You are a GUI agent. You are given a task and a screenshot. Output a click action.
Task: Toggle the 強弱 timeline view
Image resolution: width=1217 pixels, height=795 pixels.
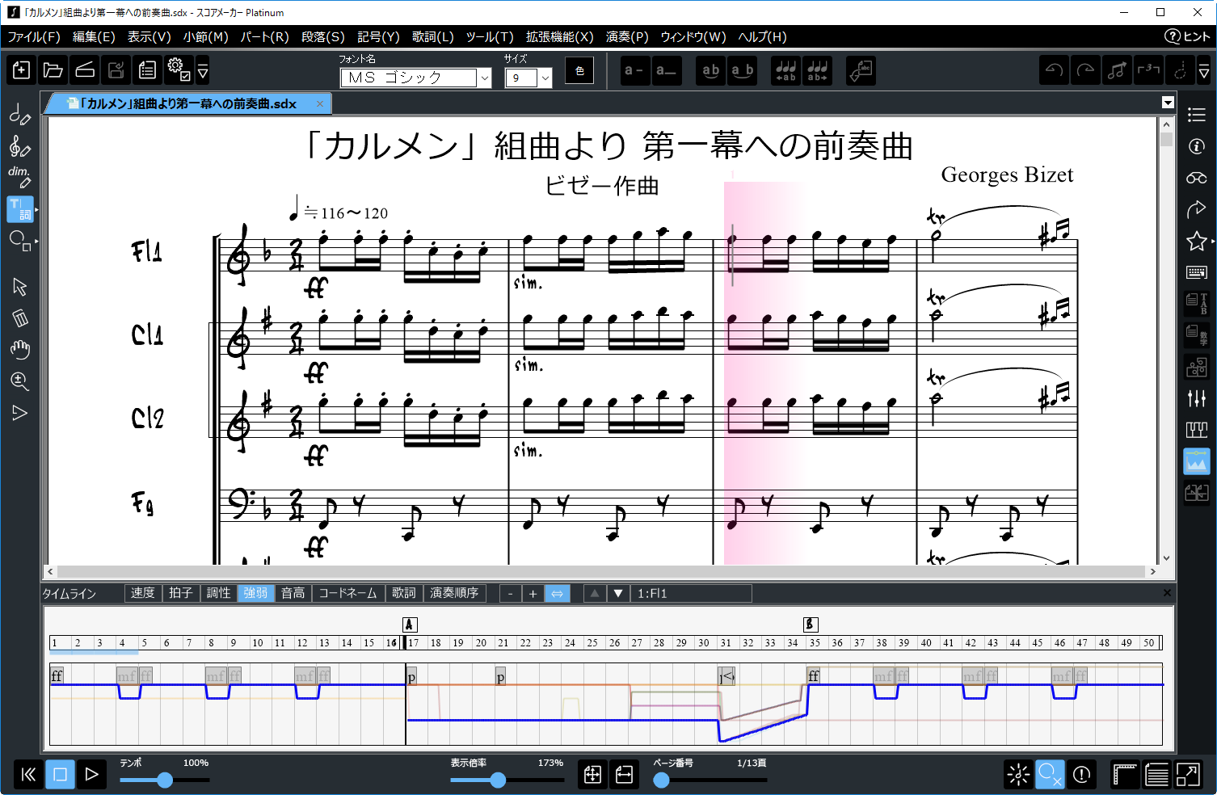(255, 593)
